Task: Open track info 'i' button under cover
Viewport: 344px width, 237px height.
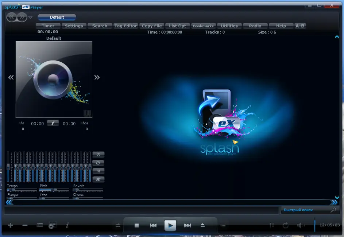Action: pos(53,123)
